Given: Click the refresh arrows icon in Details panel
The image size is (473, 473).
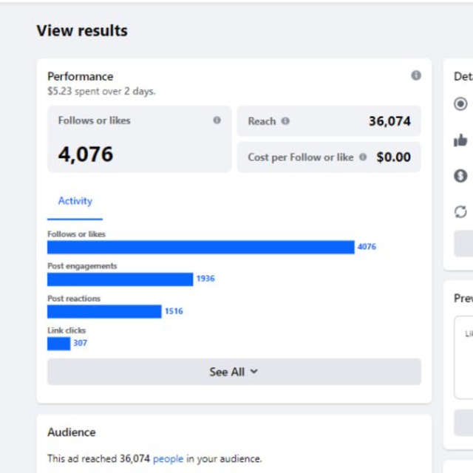Looking at the screenshot, I should pos(460,211).
